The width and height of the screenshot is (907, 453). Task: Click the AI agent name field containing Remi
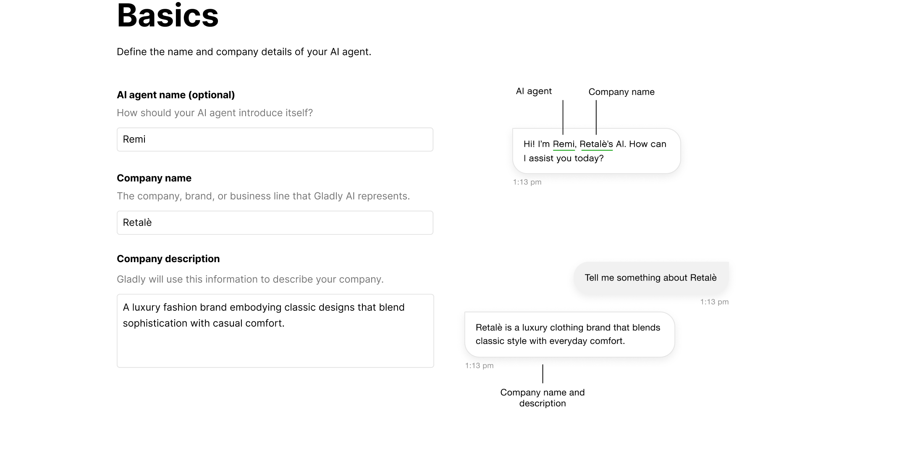275,139
